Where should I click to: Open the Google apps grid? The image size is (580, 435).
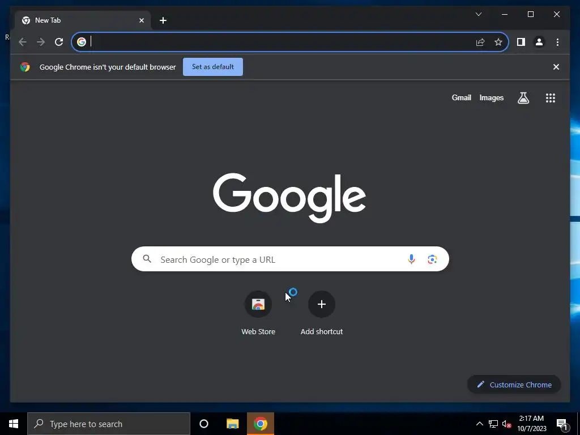[x=551, y=98]
